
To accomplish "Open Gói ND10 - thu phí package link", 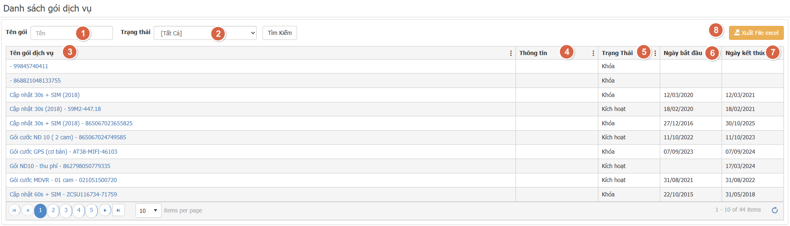I will pyautogui.click(x=60, y=166).
